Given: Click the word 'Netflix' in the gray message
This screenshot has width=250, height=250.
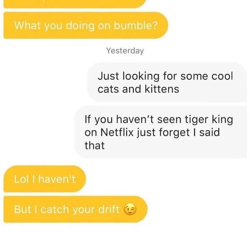Looking at the screenshot, I should [x=117, y=132].
